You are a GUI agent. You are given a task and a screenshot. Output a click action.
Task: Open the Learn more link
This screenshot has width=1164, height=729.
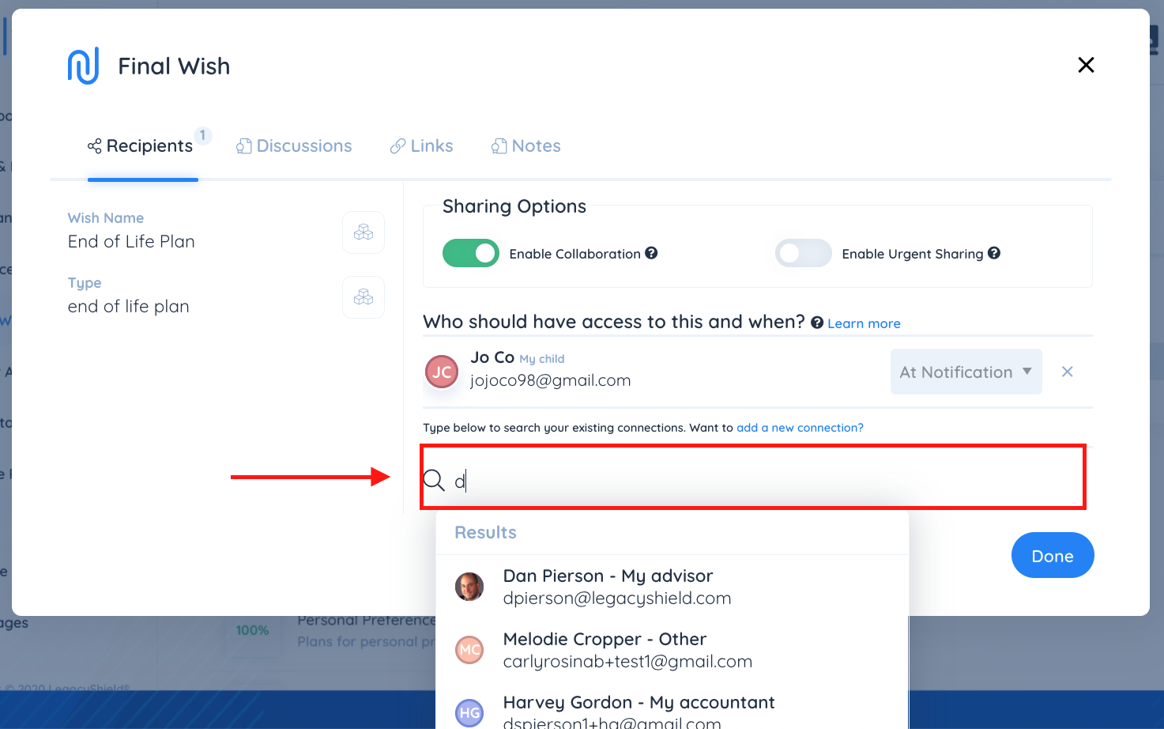coord(864,323)
